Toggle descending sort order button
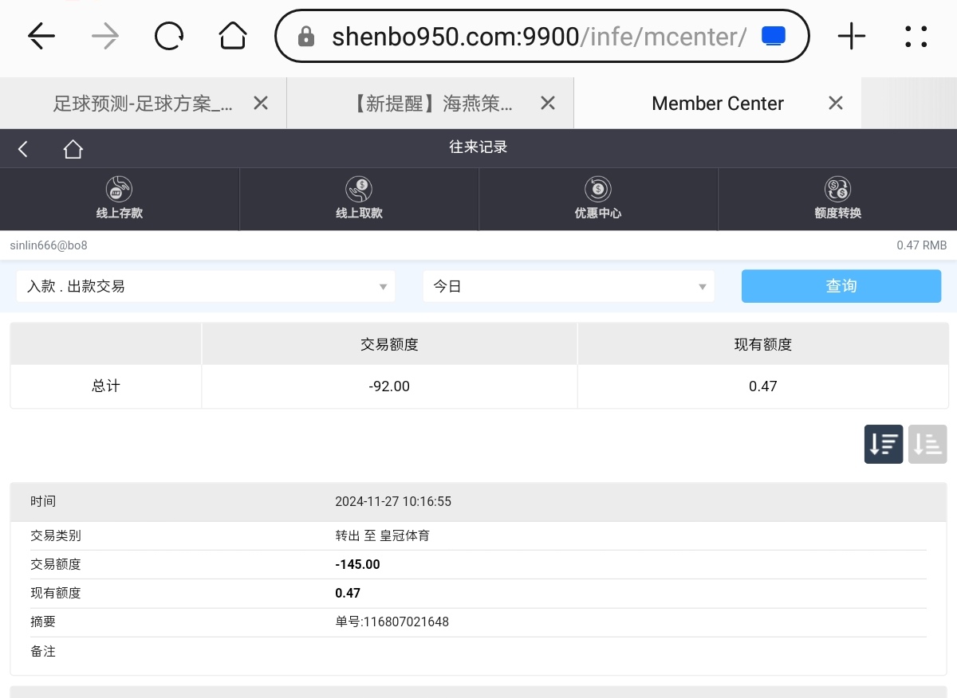This screenshot has width=957, height=698. click(x=884, y=444)
